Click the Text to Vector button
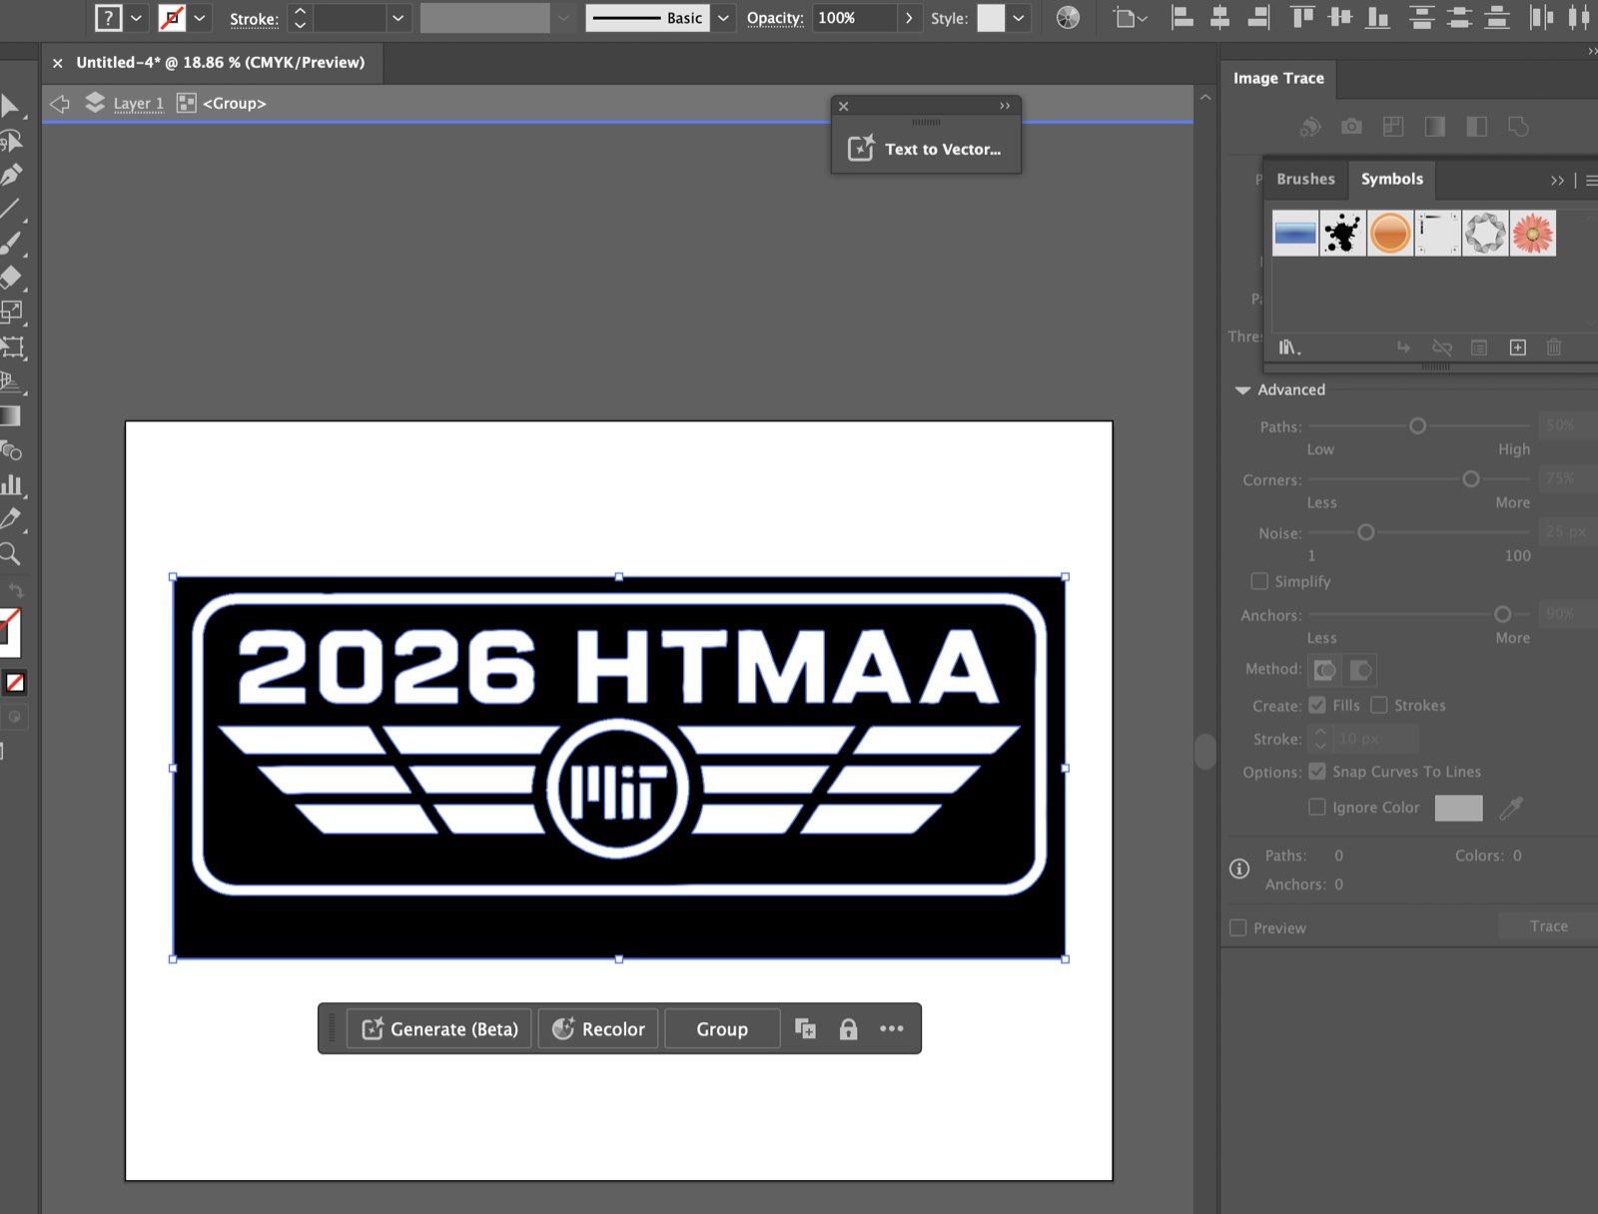Image resolution: width=1598 pixels, height=1214 pixels. click(926, 149)
